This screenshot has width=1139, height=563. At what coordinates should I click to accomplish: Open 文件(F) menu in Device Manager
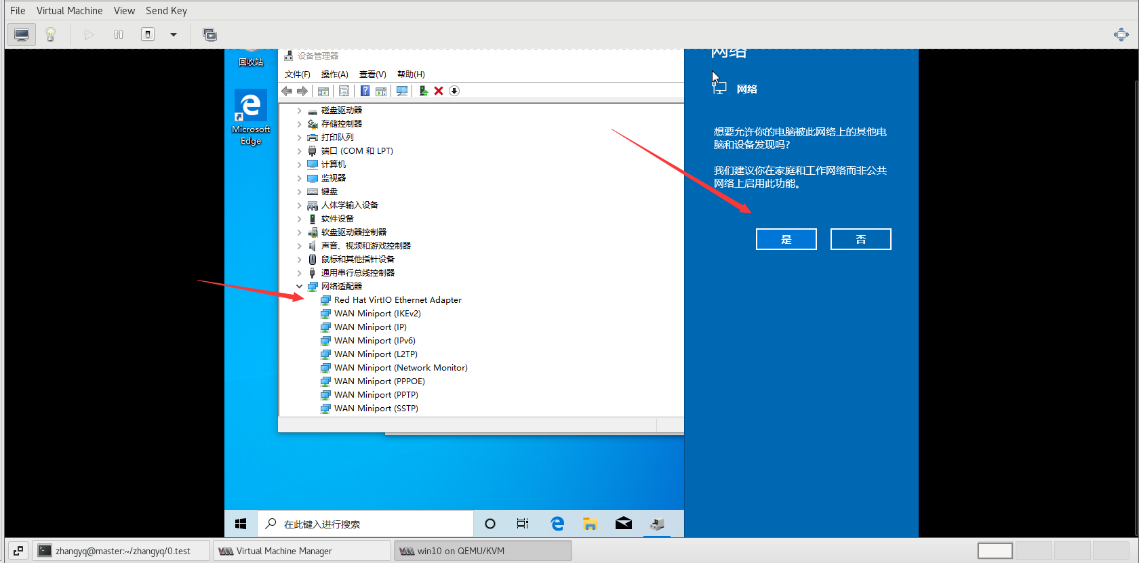pyautogui.click(x=297, y=75)
